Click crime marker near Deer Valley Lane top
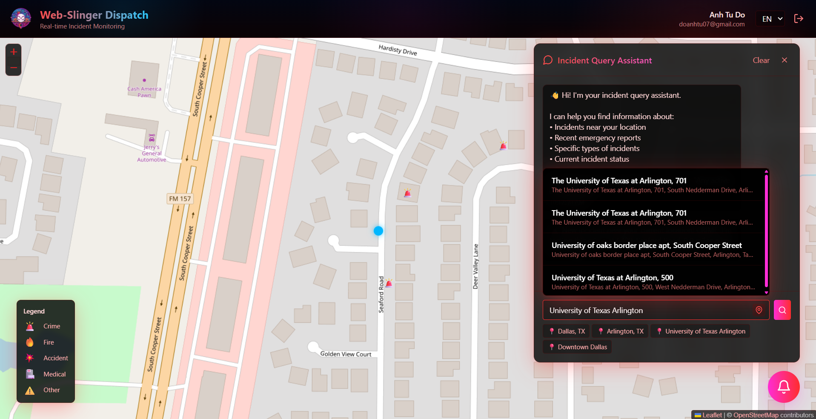 (503, 145)
